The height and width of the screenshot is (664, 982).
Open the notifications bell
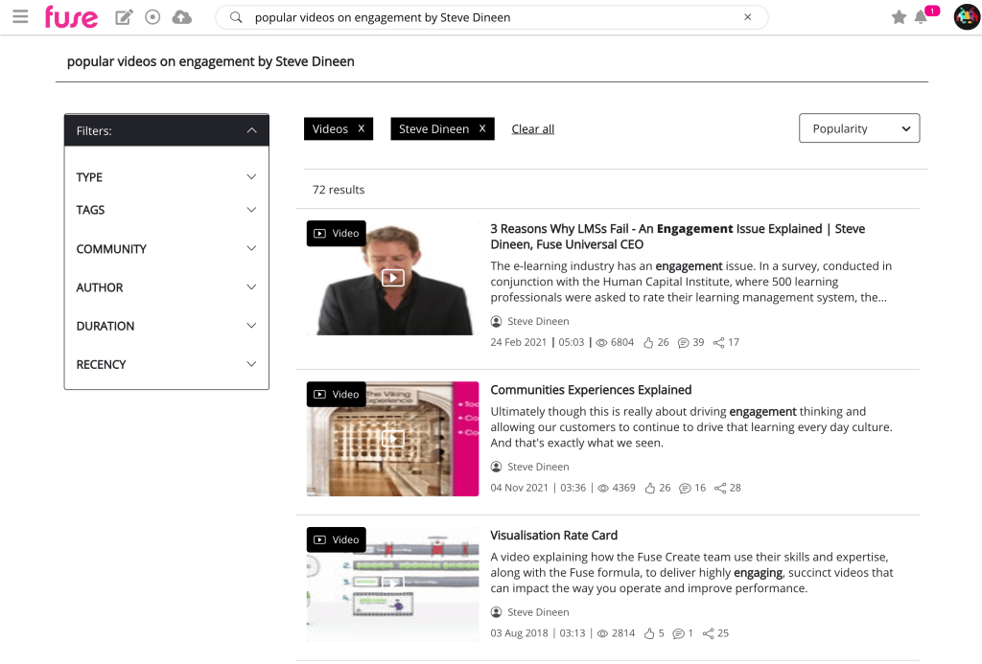[x=921, y=17]
